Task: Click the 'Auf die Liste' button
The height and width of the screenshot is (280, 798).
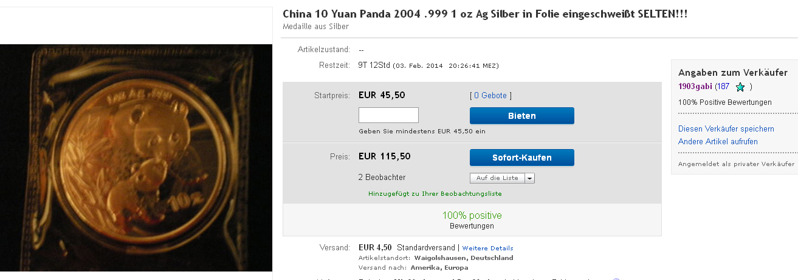Action: 497,178
